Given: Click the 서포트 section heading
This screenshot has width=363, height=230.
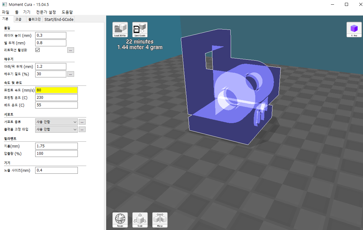Looking at the screenshot, I should 9,114.
